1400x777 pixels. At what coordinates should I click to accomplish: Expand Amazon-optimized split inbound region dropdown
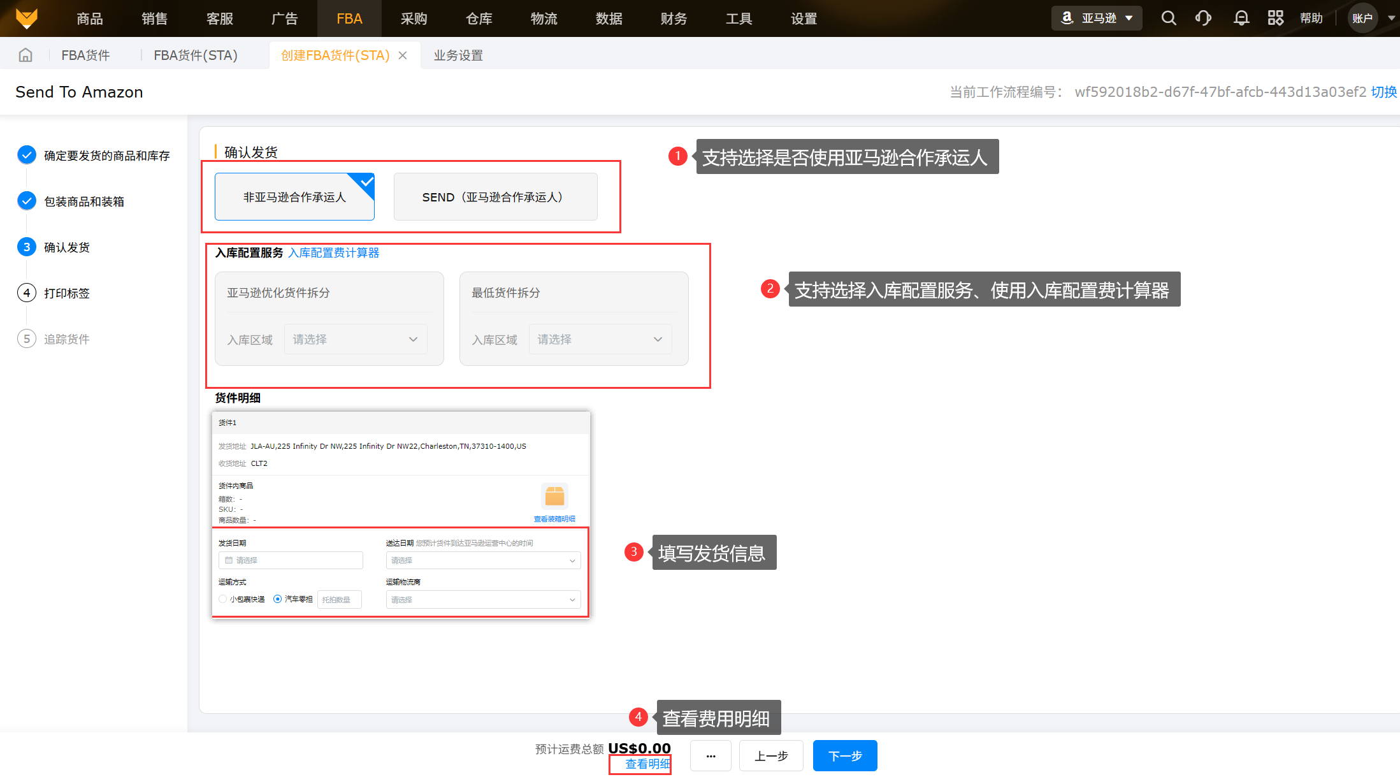(x=355, y=339)
